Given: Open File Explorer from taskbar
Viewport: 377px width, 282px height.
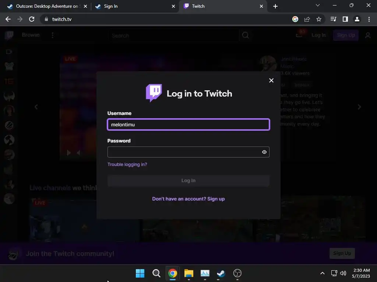Looking at the screenshot, I should 189,273.
